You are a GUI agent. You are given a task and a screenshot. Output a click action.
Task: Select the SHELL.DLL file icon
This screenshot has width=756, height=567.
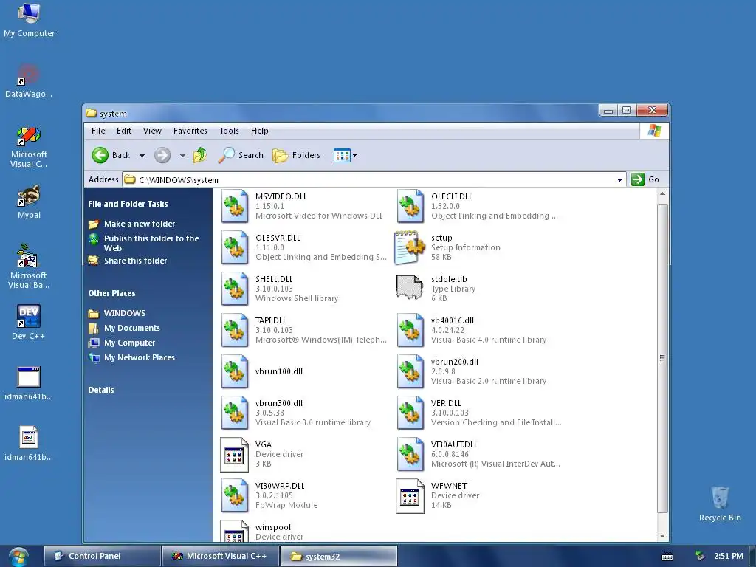pyautogui.click(x=235, y=289)
